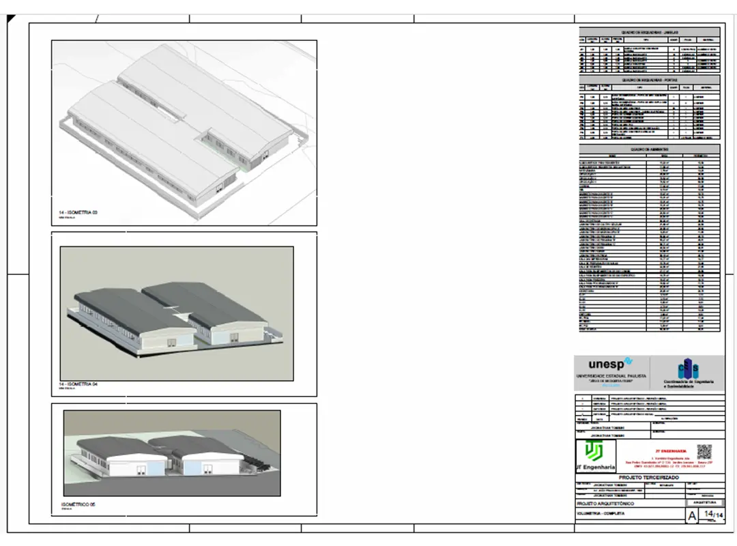Click the PROJETO TERCEIRIZADO title text
Image resolution: width=737 pixels, height=546 pixels.
(648, 478)
